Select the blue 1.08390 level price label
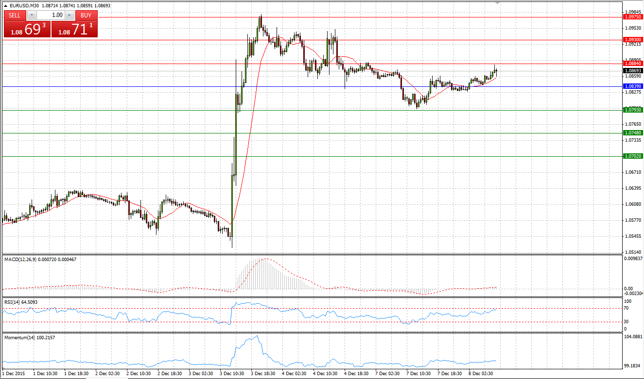 pos(632,86)
